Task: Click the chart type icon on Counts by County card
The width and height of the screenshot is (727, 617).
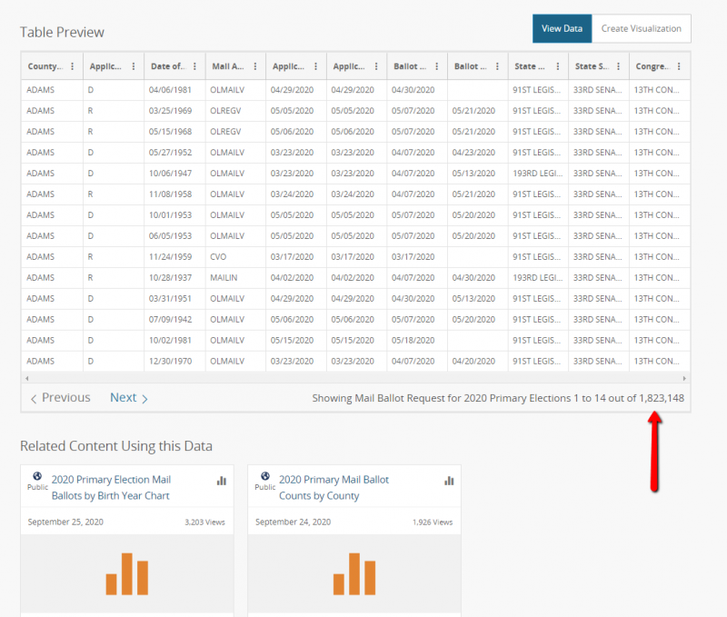Action: tap(449, 481)
